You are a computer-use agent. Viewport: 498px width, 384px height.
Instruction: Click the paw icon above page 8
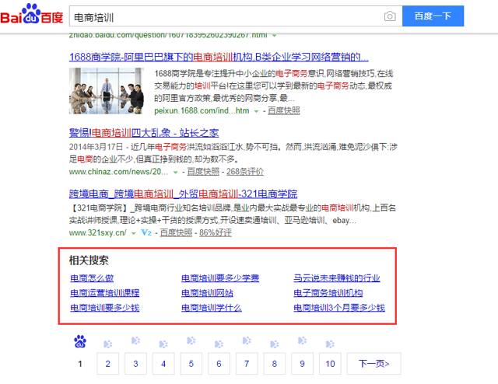275,344
